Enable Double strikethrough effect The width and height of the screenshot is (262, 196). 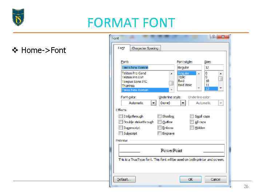pos(121,122)
